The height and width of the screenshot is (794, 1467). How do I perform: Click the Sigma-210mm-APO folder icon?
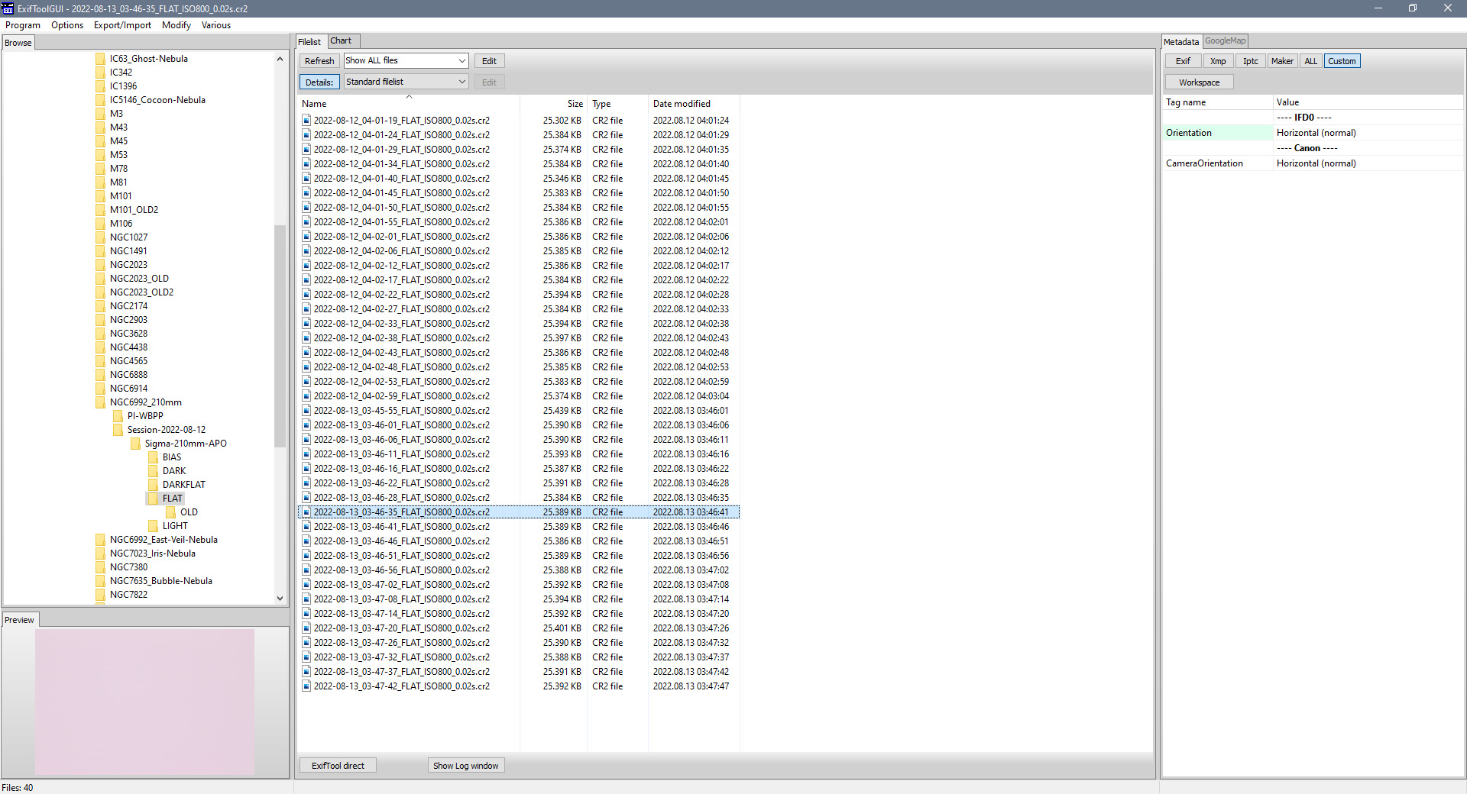click(x=135, y=444)
